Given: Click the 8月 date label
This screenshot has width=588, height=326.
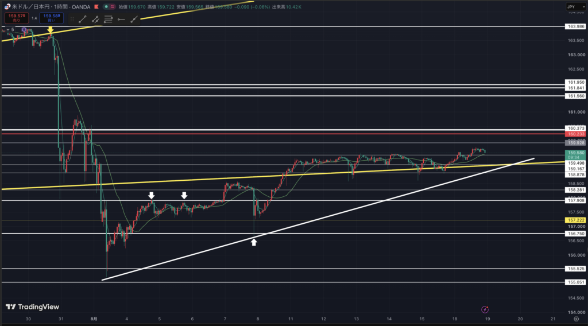Looking at the screenshot, I should tap(94, 319).
